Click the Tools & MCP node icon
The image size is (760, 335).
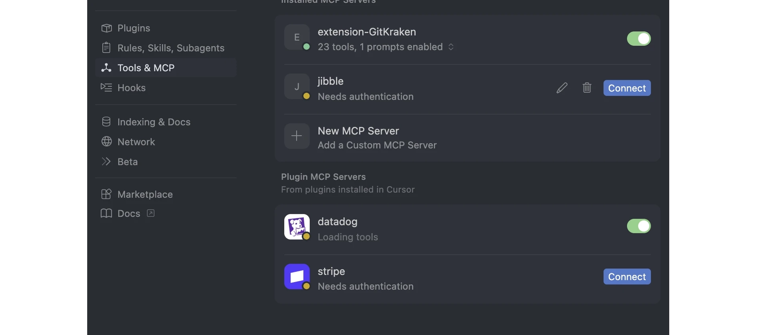coord(106,68)
